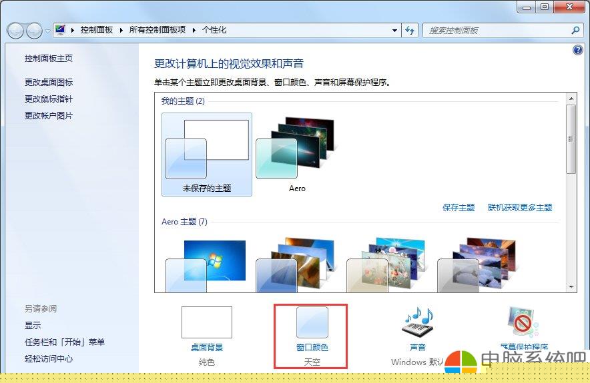Open 更改桌面图标 link
Screen dimensions: 590x383
click(49, 82)
